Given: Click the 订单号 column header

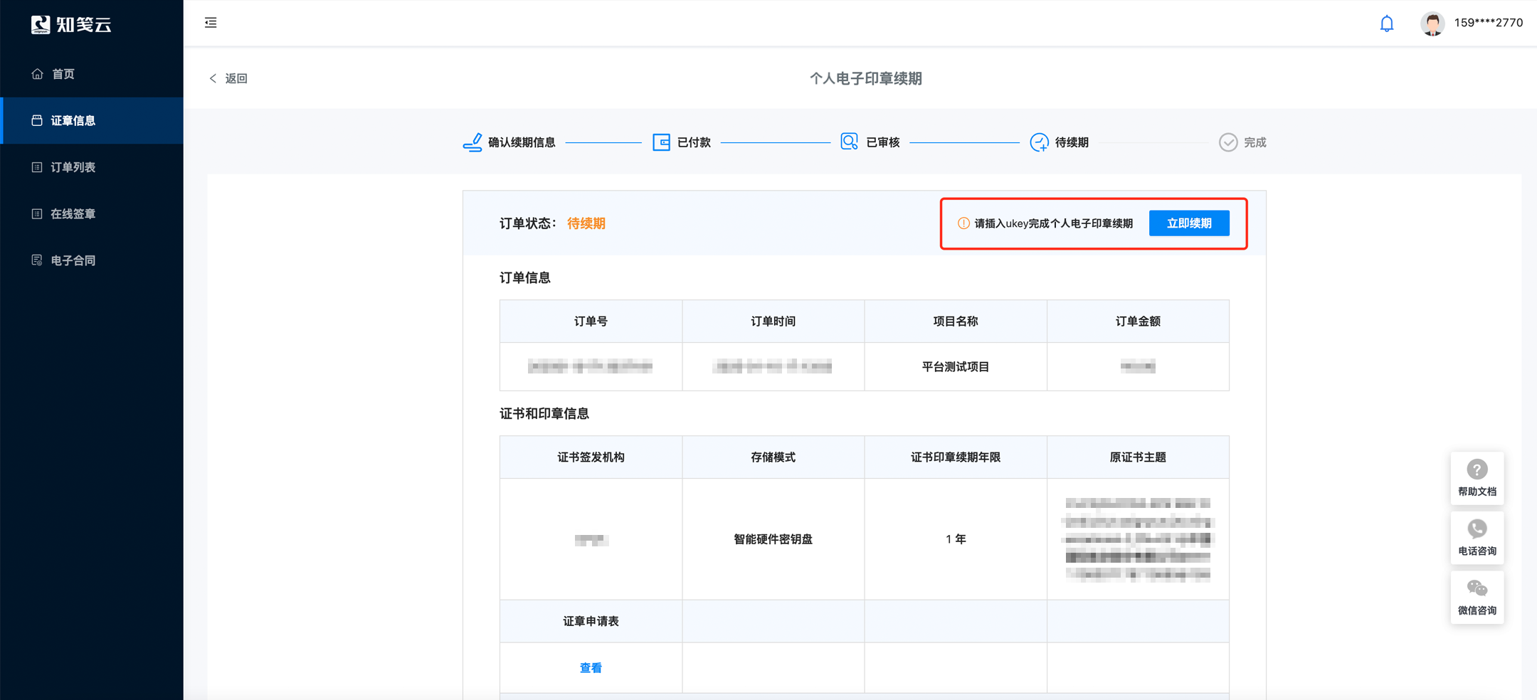Looking at the screenshot, I should point(591,322).
